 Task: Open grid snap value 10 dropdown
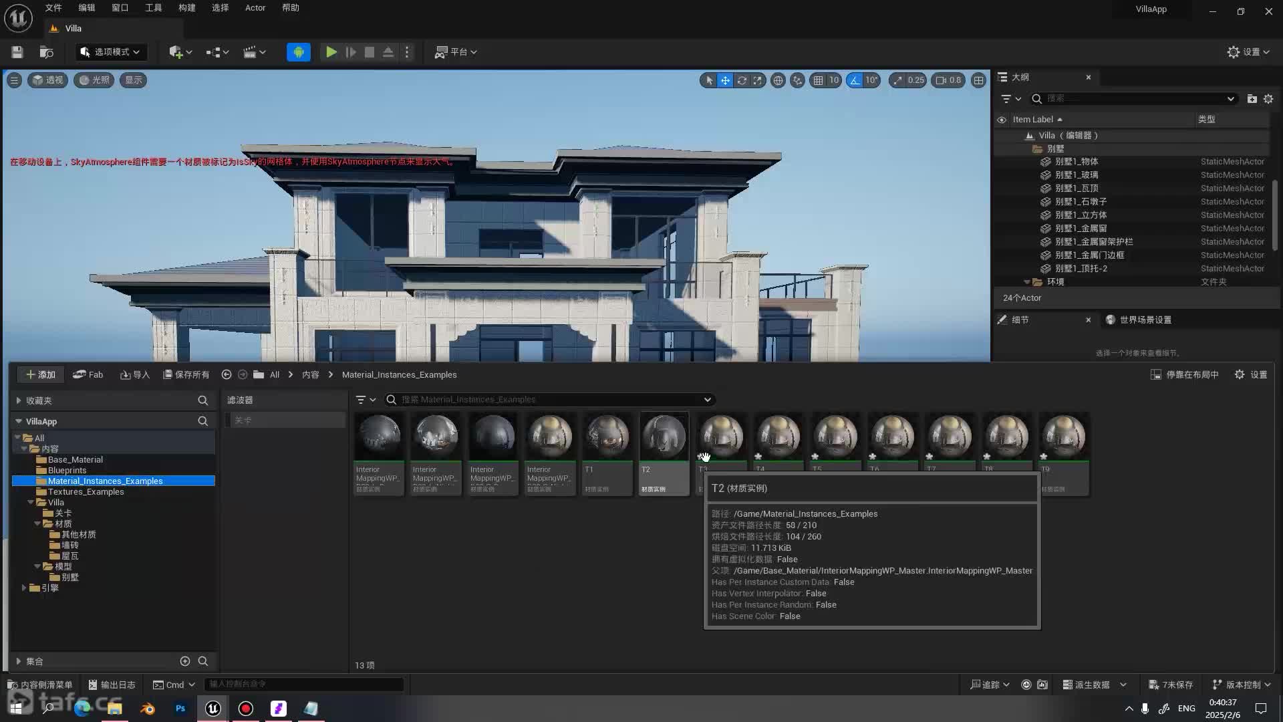click(x=834, y=80)
